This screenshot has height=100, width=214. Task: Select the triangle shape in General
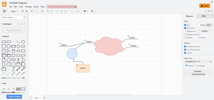pos(9,51)
